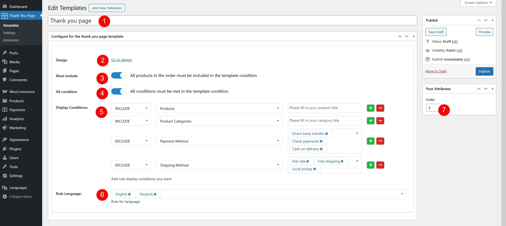Click the Go to design link

tap(121, 60)
